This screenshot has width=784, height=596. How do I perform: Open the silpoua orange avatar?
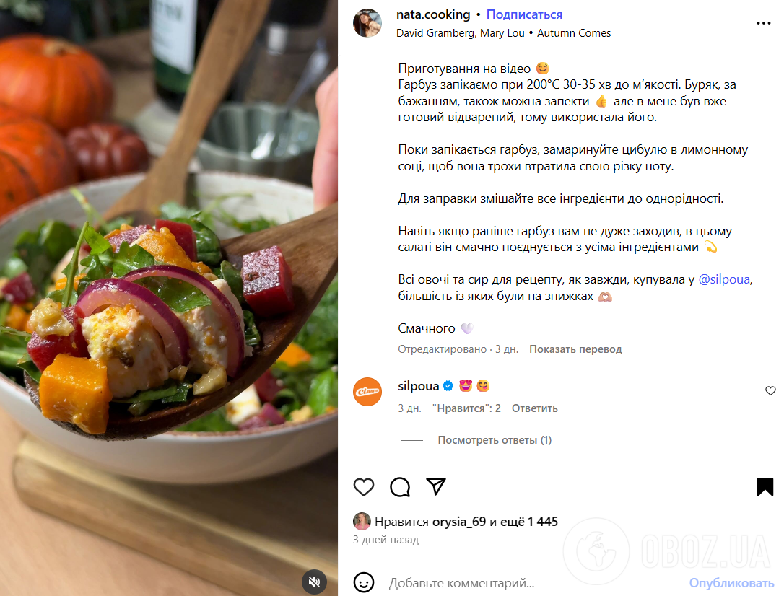367,392
